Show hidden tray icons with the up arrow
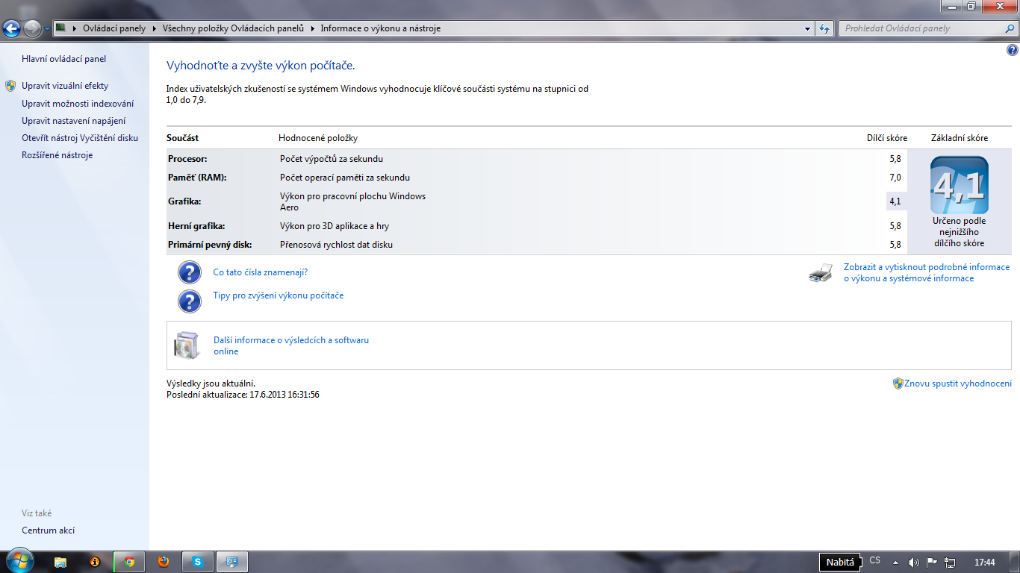The width and height of the screenshot is (1020, 573). pyautogui.click(x=896, y=562)
